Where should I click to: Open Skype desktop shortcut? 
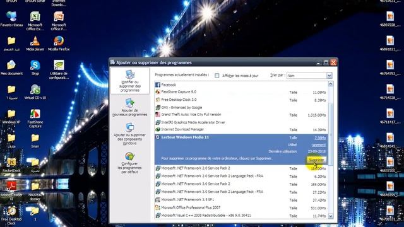click(35, 67)
